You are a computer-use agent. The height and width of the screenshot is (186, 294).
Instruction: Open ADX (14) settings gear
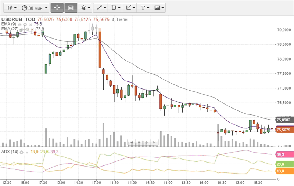[22, 152]
